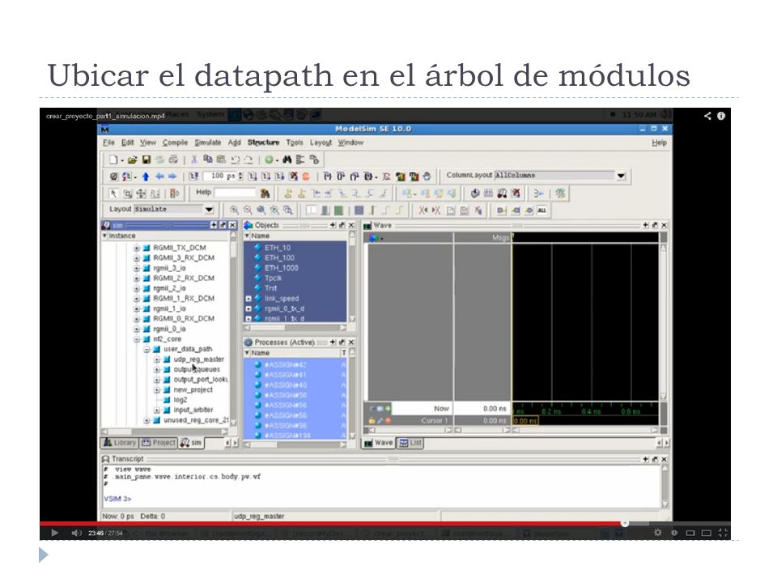Save with the floppy disk icon
Viewport: 777px width, 583px height.
(146, 160)
